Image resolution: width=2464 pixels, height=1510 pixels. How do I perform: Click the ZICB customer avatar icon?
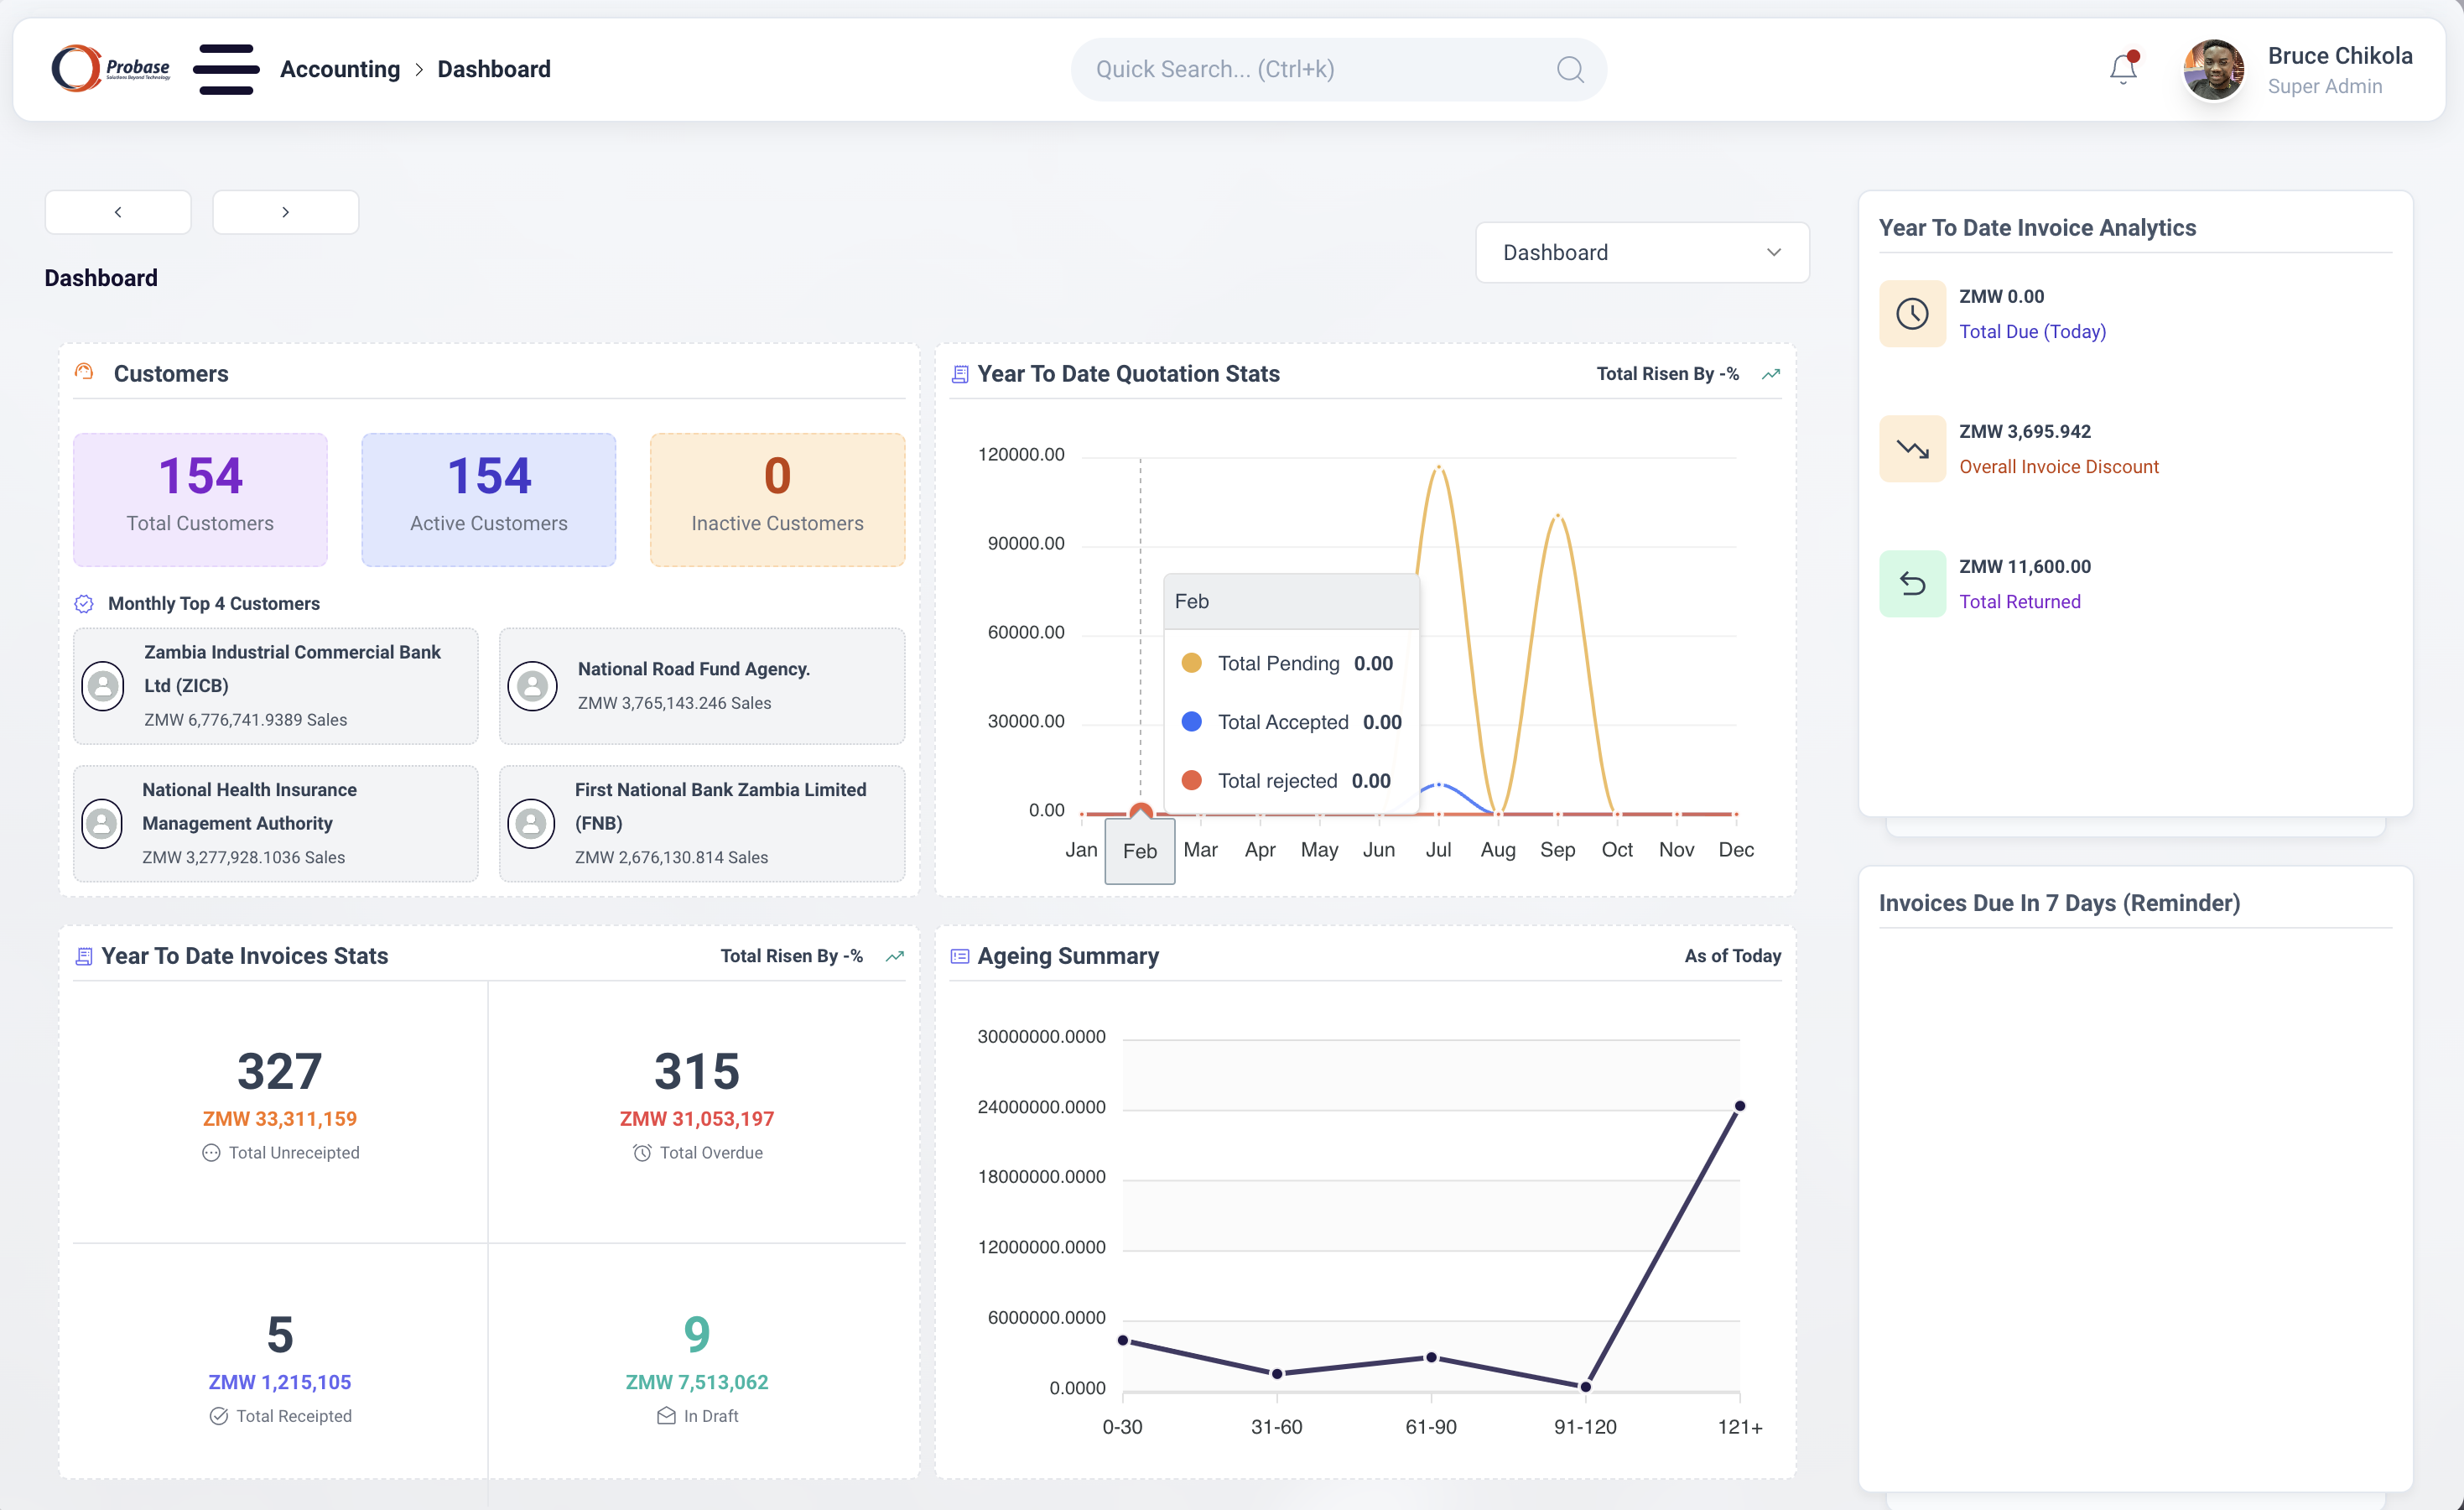point(103,686)
